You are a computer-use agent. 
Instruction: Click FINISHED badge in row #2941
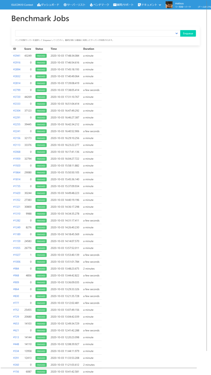[41, 56]
